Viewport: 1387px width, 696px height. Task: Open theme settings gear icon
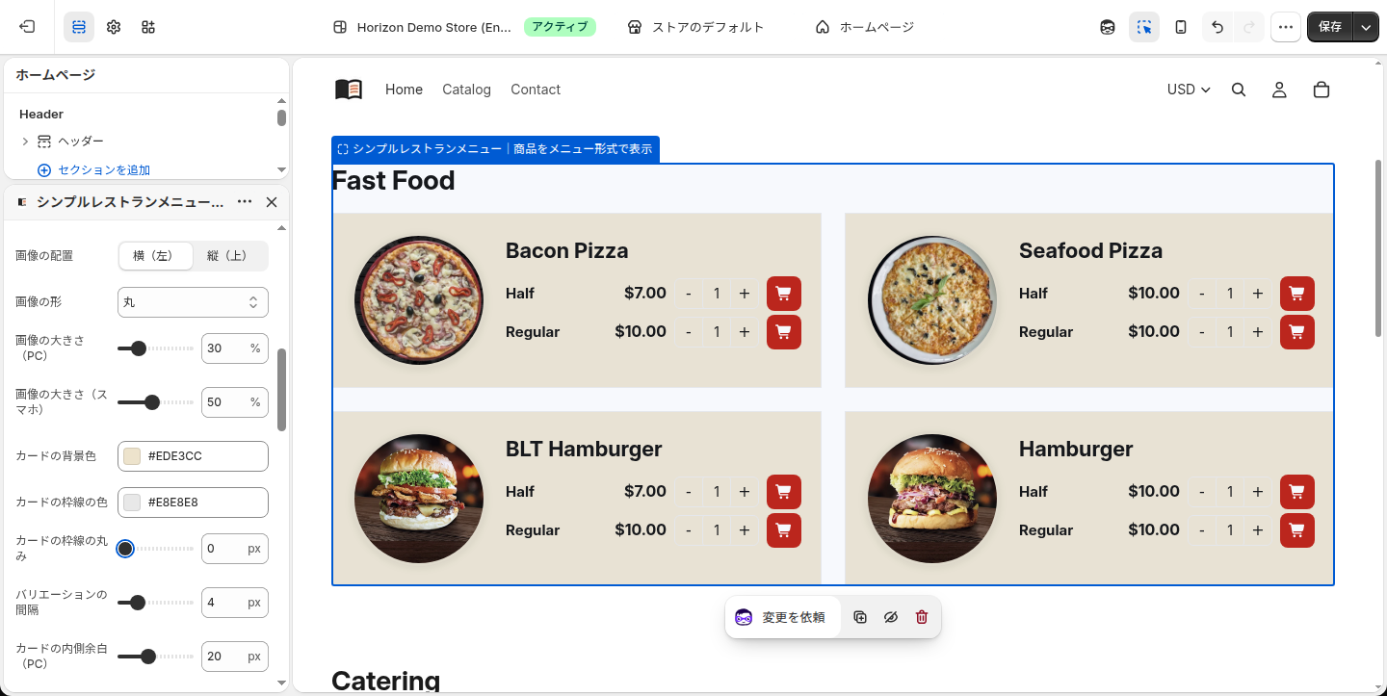(114, 27)
